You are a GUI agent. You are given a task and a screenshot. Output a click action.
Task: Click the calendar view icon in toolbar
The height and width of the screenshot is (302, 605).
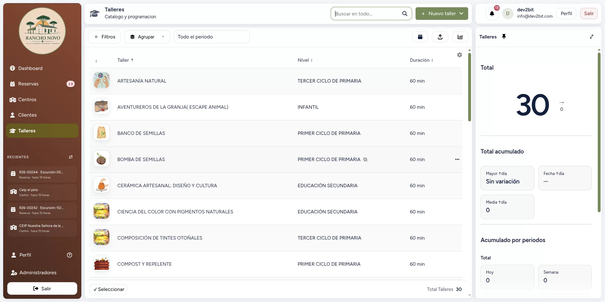point(420,37)
